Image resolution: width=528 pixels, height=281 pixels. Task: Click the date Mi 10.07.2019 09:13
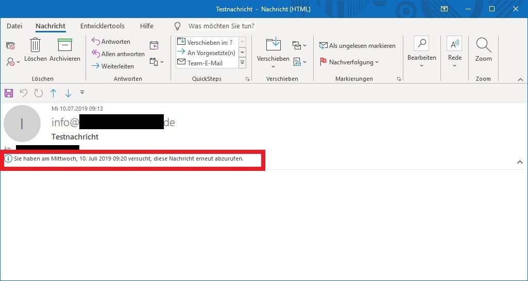(x=77, y=109)
